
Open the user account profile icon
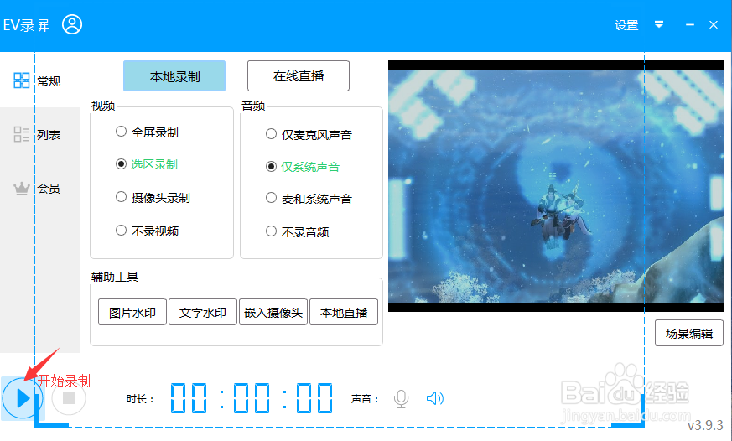(x=72, y=25)
